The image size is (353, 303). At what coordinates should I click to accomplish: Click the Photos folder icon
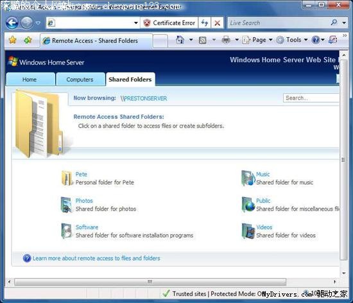click(x=67, y=204)
